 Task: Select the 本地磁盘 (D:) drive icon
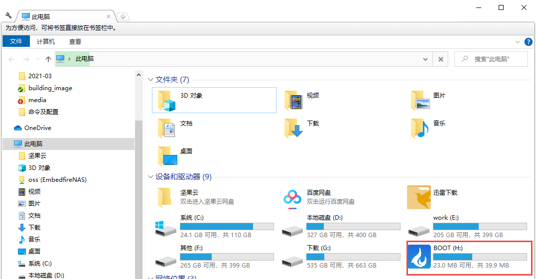292,232
